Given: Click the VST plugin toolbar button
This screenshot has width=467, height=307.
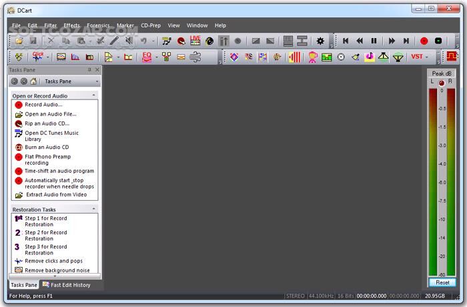Looking at the screenshot, I should (x=417, y=57).
